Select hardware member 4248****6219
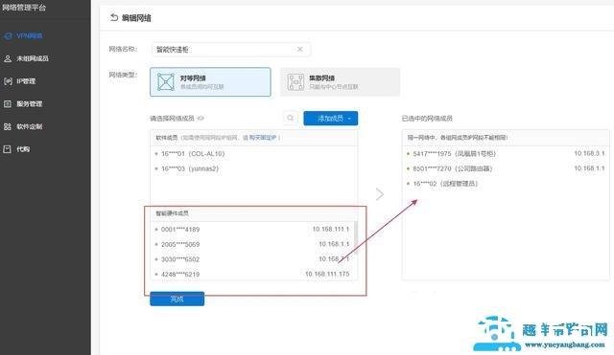This screenshot has width=614, height=355. coord(252,275)
